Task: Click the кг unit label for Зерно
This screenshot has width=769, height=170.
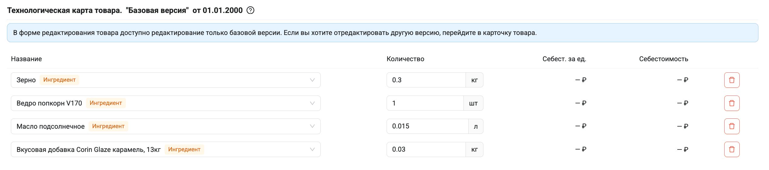Action: coord(474,80)
